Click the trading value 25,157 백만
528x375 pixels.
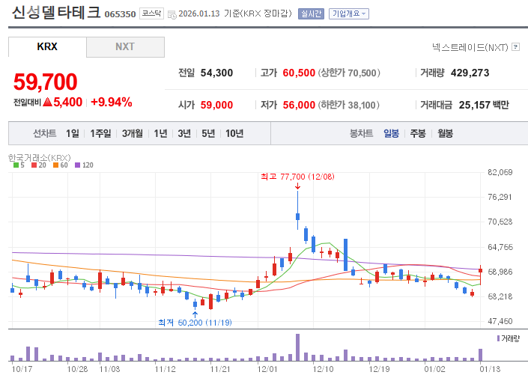tap(484, 105)
